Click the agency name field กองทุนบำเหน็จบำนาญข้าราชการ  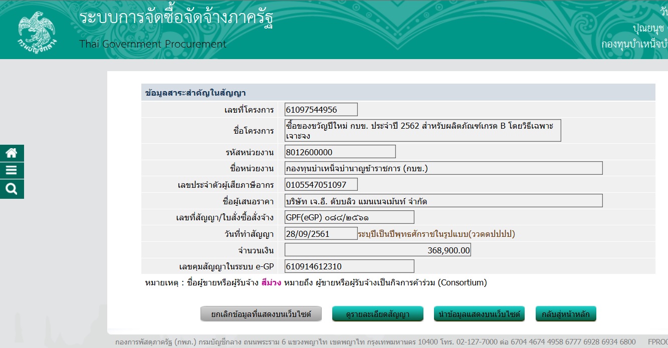[443, 168]
